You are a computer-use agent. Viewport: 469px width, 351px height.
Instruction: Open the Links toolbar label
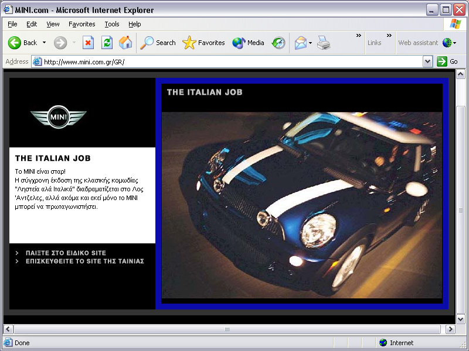coord(375,43)
